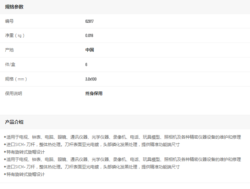Click the 产地 row label
The height and width of the screenshot is (189, 250).
[9, 50]
